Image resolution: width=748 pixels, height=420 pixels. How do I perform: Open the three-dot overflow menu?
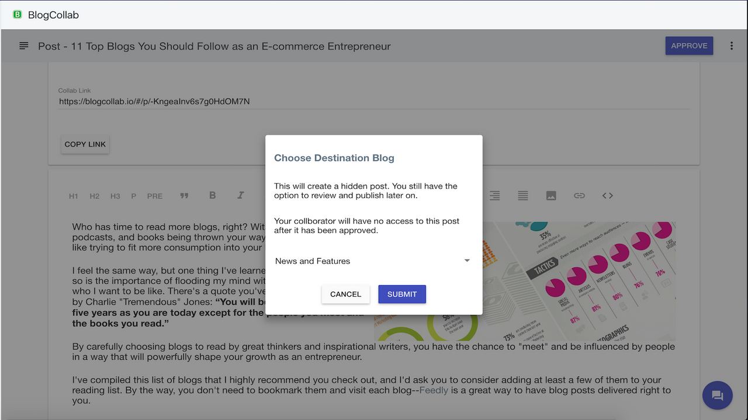[731, 45]
